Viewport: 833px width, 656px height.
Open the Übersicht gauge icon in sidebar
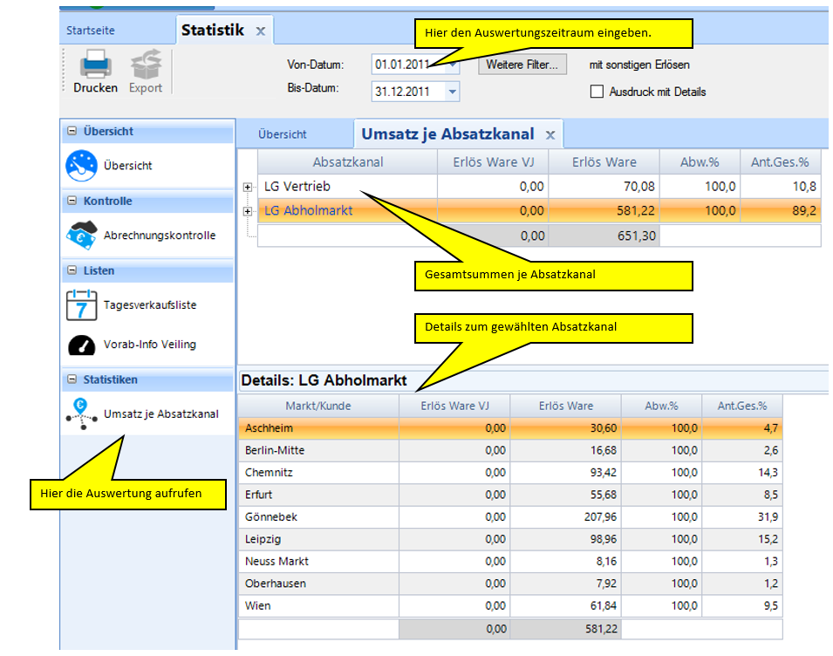(82, 166)
